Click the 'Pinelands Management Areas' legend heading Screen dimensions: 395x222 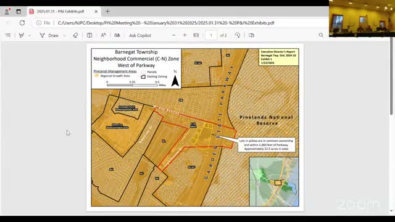tap(115, 72)
